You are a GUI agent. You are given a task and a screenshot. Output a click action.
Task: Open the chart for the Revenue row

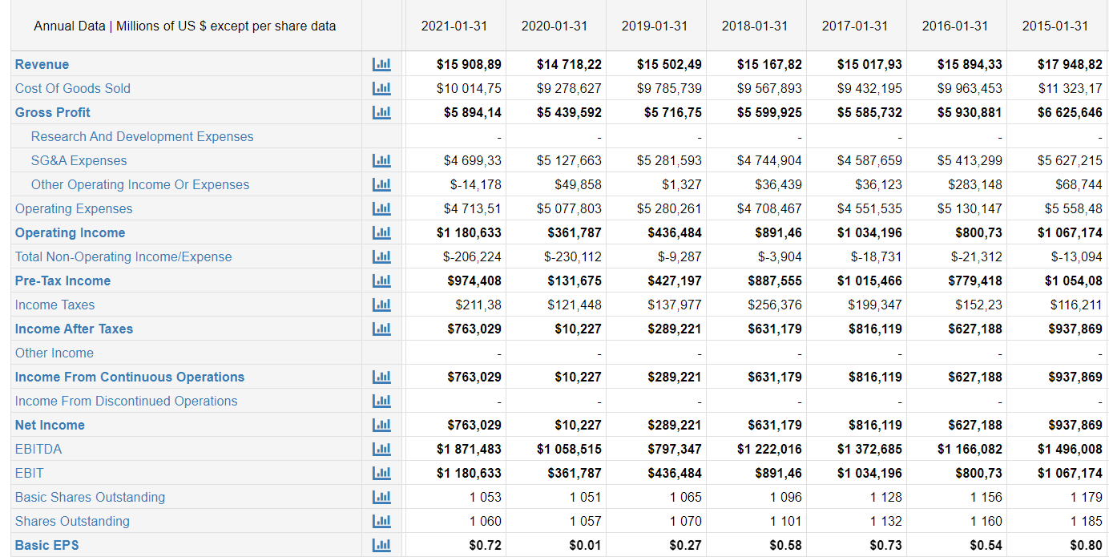(x=382, y=64)
